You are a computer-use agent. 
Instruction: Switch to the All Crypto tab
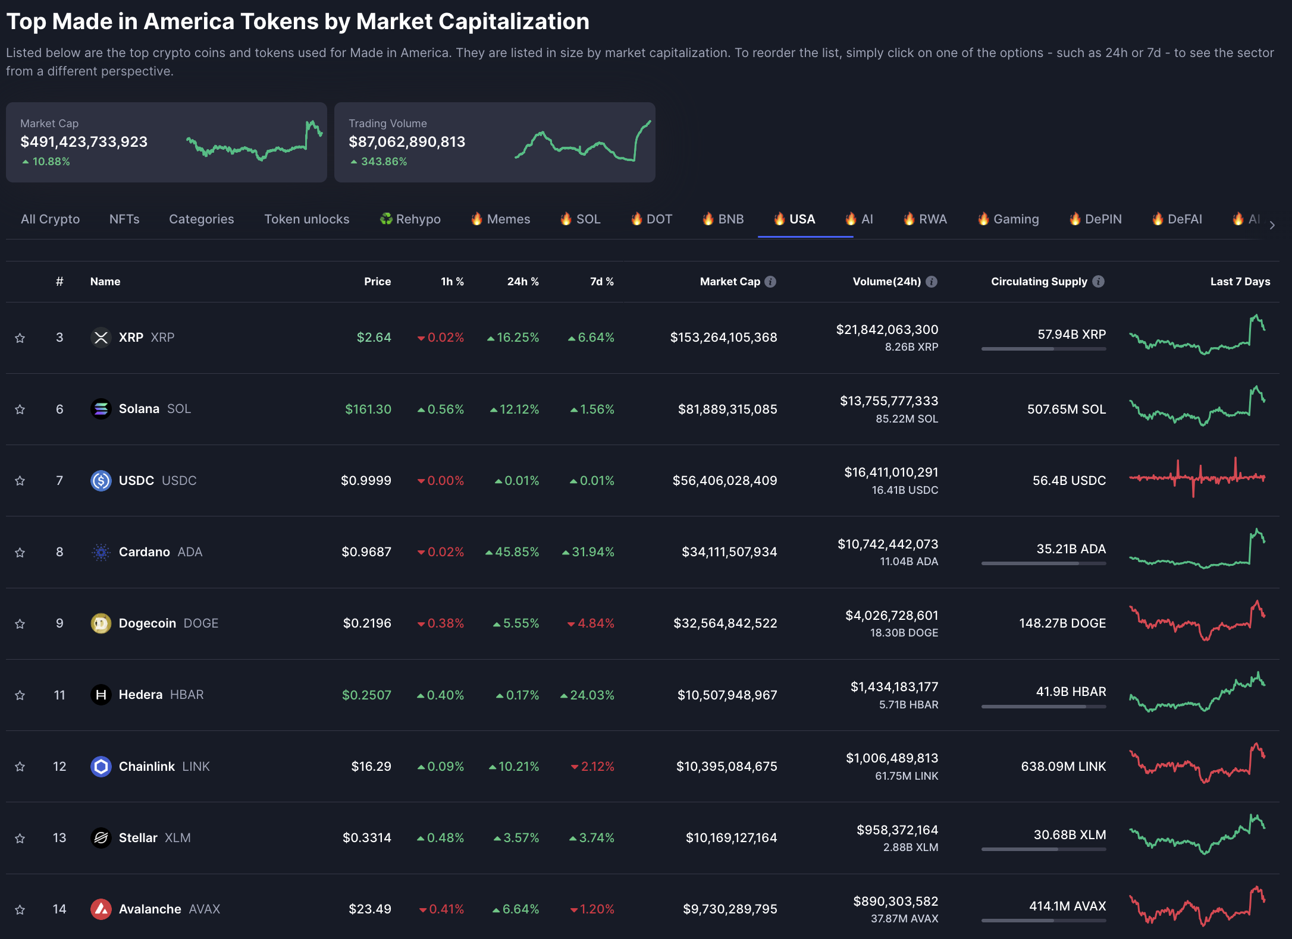coord(50,219)
